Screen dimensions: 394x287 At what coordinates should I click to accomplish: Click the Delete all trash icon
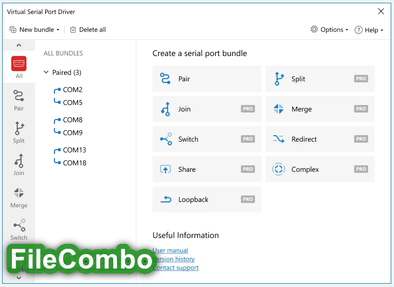(73, 30)
